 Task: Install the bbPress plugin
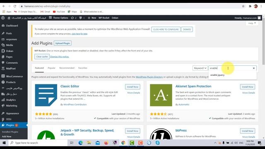[x=248, y=131]
